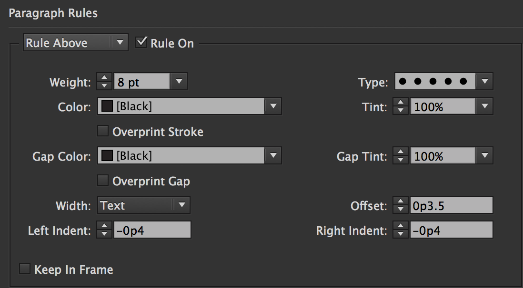523x288 pixels.
Task: Check the Keep In Frame checkbox
Action: pyautogui.click(x=24, y=269)
